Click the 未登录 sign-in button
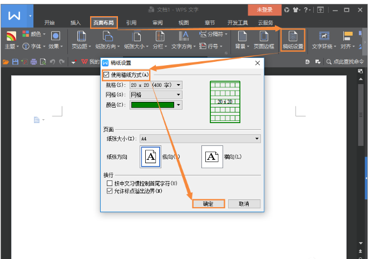 point(264,10)
